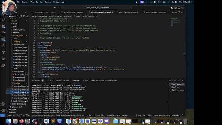Open the Selection menu in menu bar

[x=25, y=2]
